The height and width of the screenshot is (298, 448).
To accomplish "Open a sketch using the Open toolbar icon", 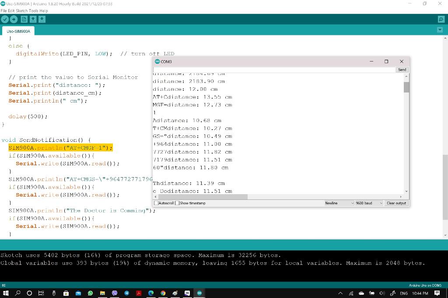I will [x=33, y=19].
